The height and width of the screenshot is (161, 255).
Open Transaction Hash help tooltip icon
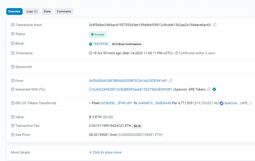(x=13, y=25)
